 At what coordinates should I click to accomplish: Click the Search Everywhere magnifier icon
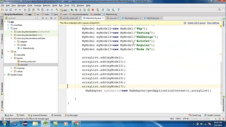tap(219, 10)
